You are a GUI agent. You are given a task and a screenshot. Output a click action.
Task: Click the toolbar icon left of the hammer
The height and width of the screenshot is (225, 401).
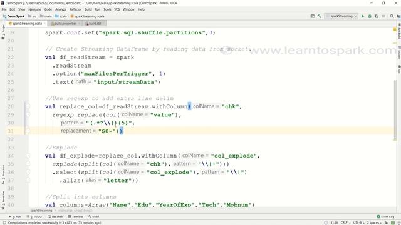click(312, 16)
